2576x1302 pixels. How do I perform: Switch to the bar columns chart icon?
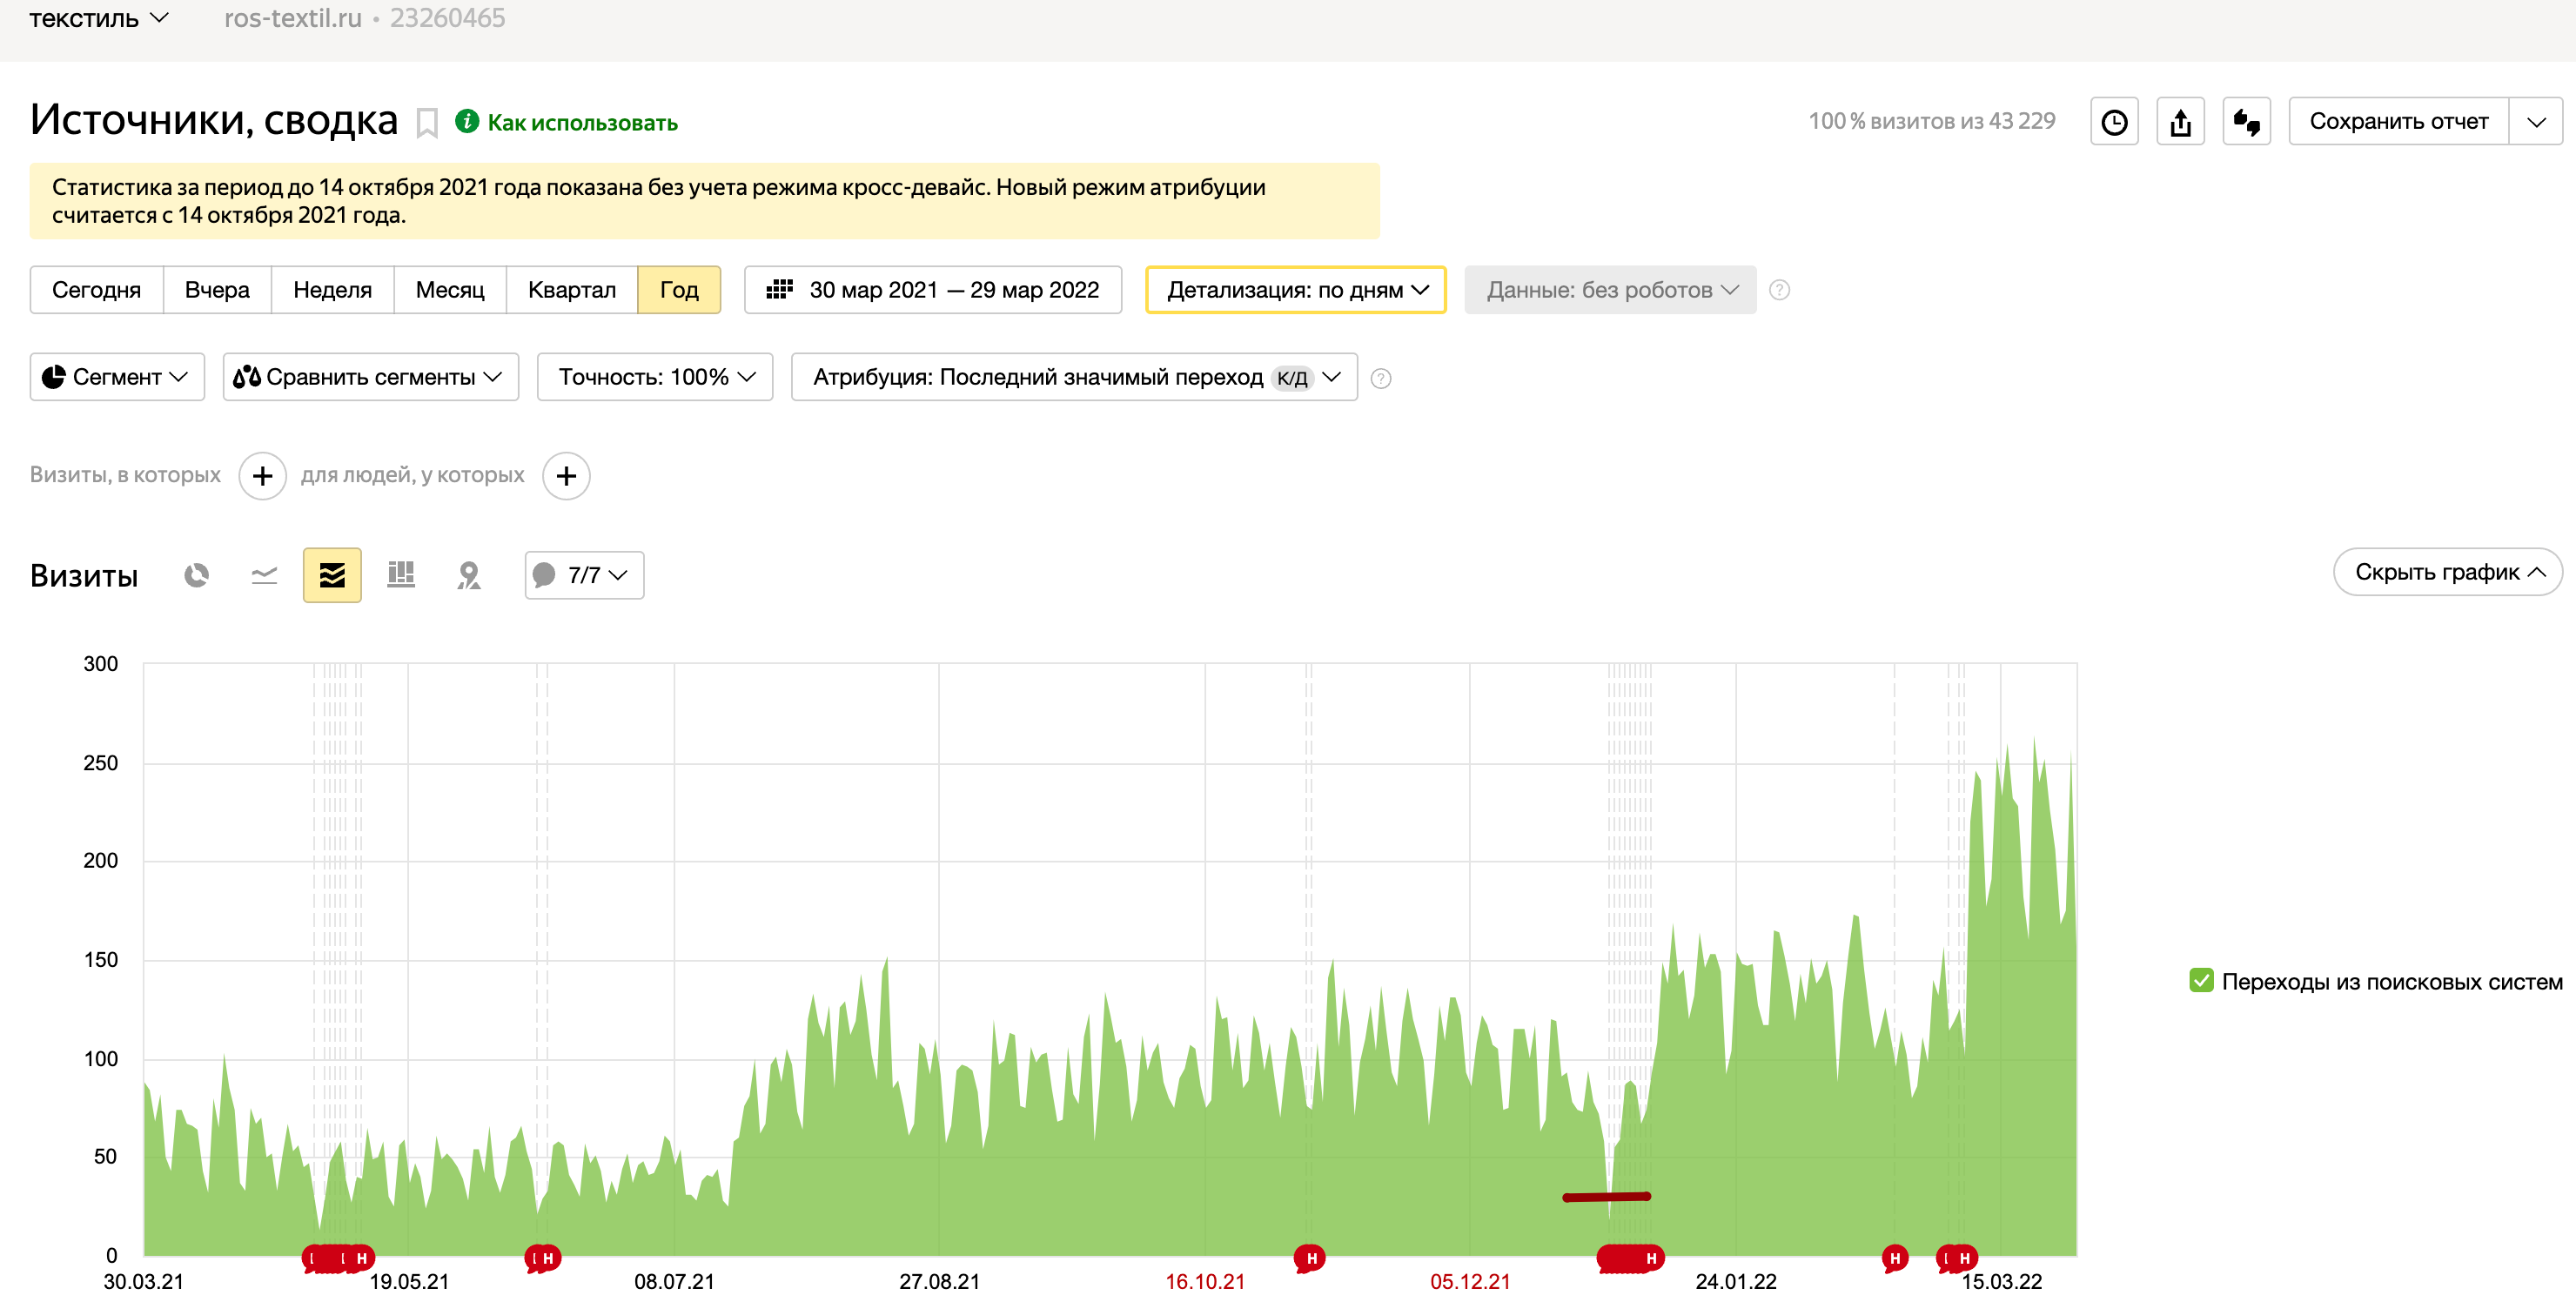[x=401, y=575]
